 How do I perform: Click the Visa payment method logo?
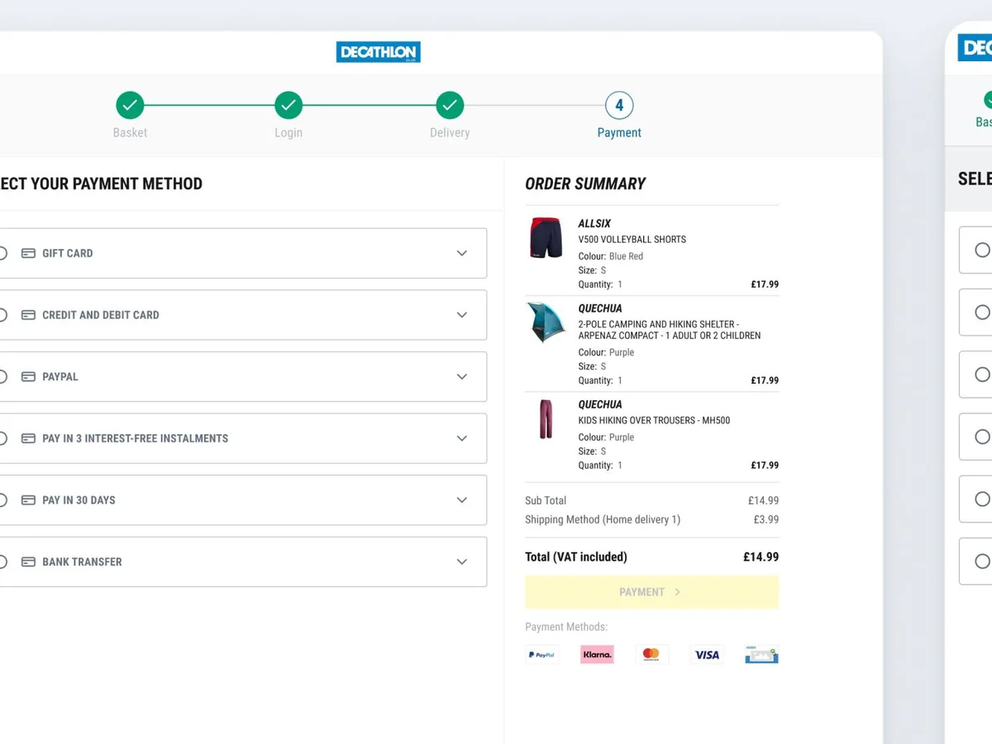tap(707, 655)
